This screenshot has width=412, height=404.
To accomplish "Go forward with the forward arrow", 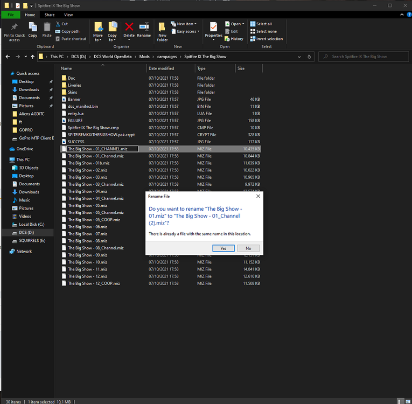I will coord(18,57).
